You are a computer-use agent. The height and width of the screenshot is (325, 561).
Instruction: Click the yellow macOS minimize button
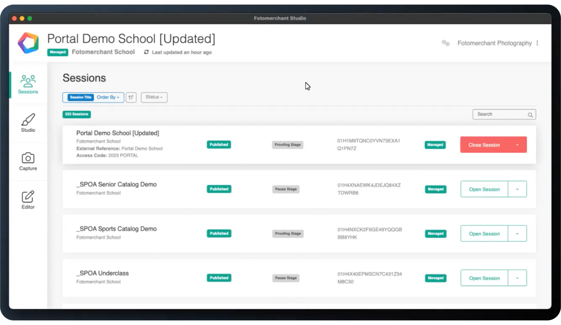pos(22,18)
